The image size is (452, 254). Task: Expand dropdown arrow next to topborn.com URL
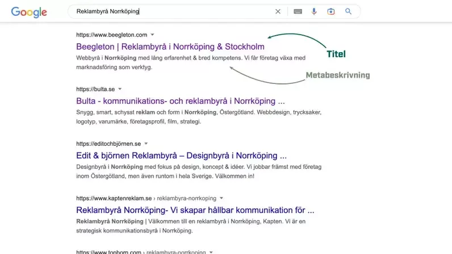211,252
